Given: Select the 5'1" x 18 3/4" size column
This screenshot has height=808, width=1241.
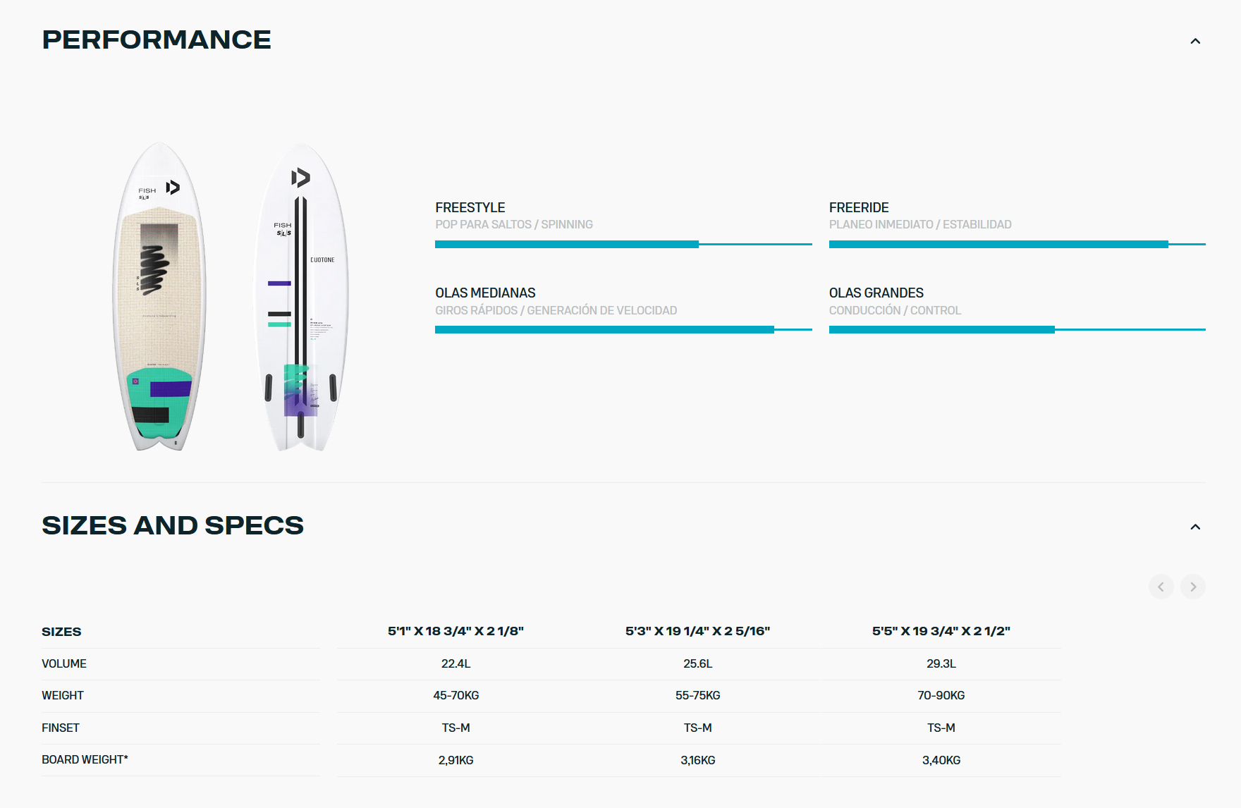Looking at the screenshot, I should point(456,631).
